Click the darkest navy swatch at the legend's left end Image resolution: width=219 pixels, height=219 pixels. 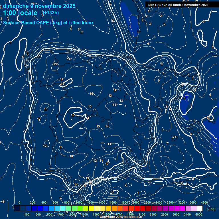coord(17,208)
